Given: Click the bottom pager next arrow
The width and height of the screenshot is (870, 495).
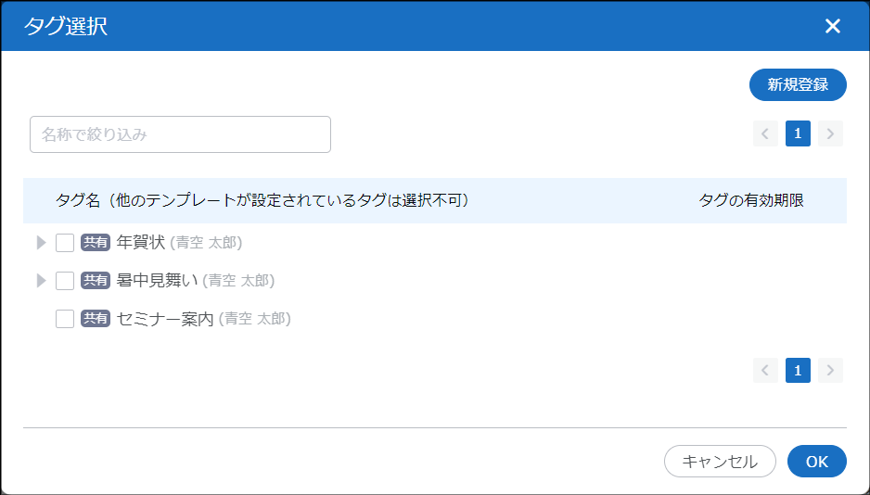Looking at the screenshot, I should 830,370.
